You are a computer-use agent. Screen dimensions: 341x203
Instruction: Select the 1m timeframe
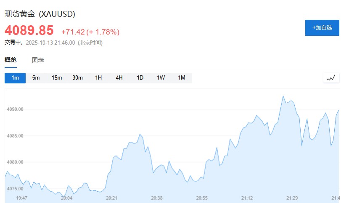coord(15,77)
